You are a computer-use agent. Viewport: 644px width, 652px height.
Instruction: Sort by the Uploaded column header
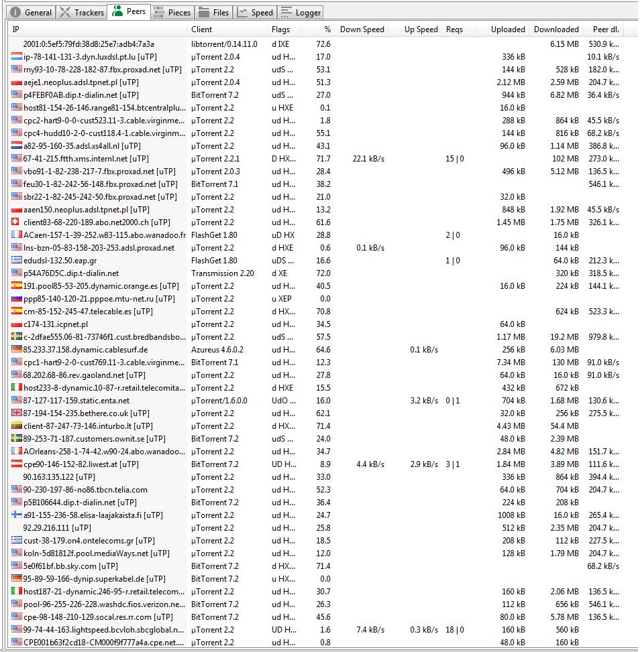coord(502,29)
